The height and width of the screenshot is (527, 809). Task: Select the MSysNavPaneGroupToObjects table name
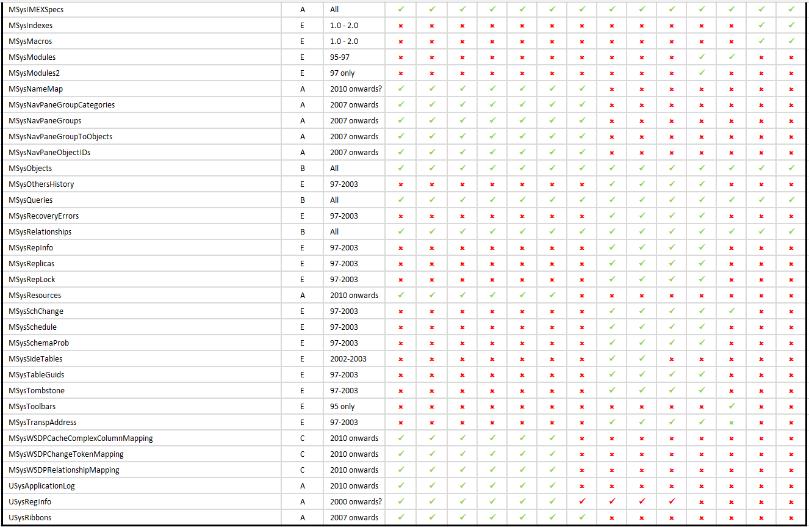[x=60, y=137]
